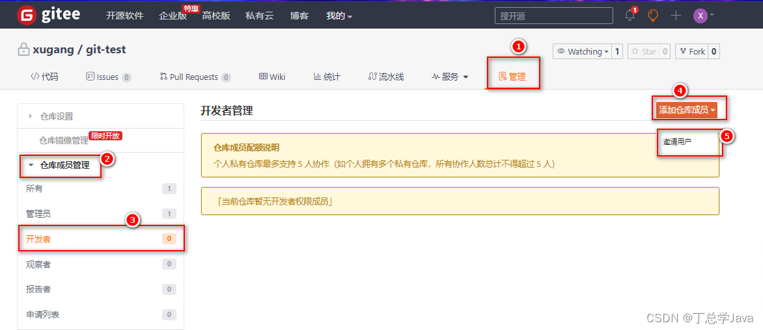Open the notification bell icon
This screenshot has height=330, width=763.
630,16
